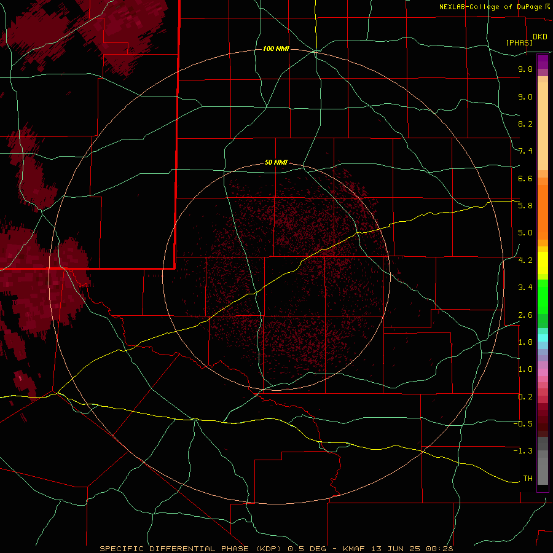Click the 0.2 scale value

[x=525, y=397]
